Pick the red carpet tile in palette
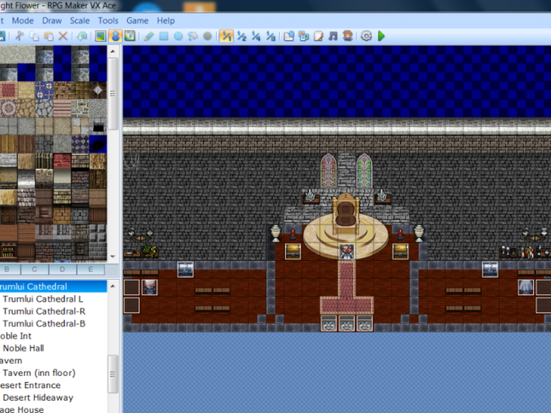551x413 pixels. (x=8, y=90)
